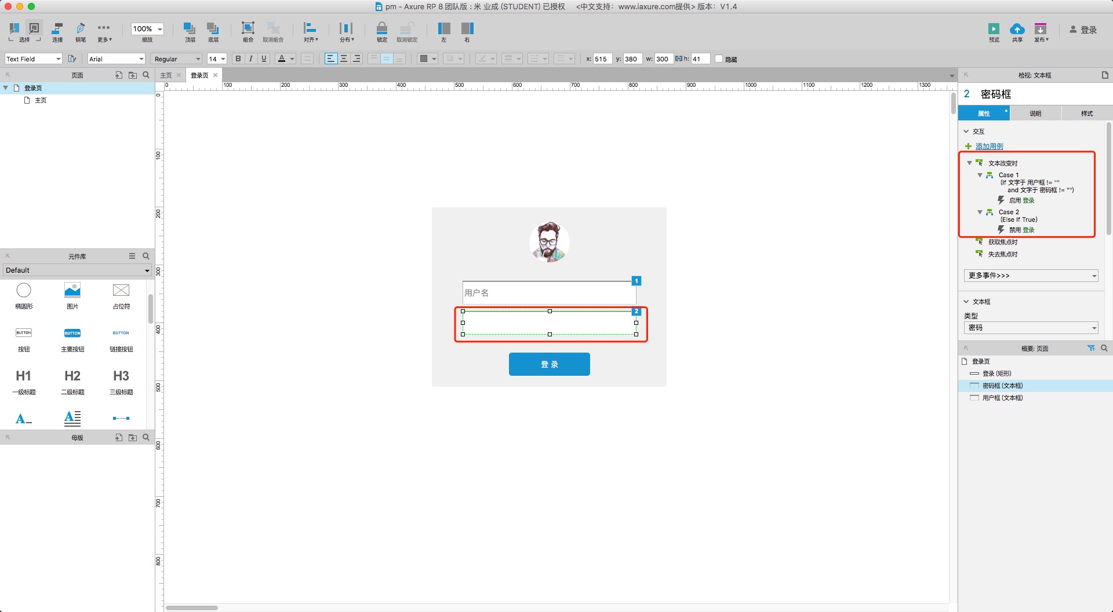Toggle the keep aspect ratio lock icon
The image size is (1113, 612).
[x=678, y=58]
